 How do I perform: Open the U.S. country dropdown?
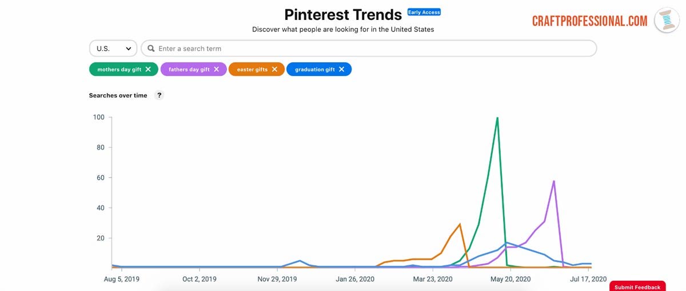[x=113, y=49]
